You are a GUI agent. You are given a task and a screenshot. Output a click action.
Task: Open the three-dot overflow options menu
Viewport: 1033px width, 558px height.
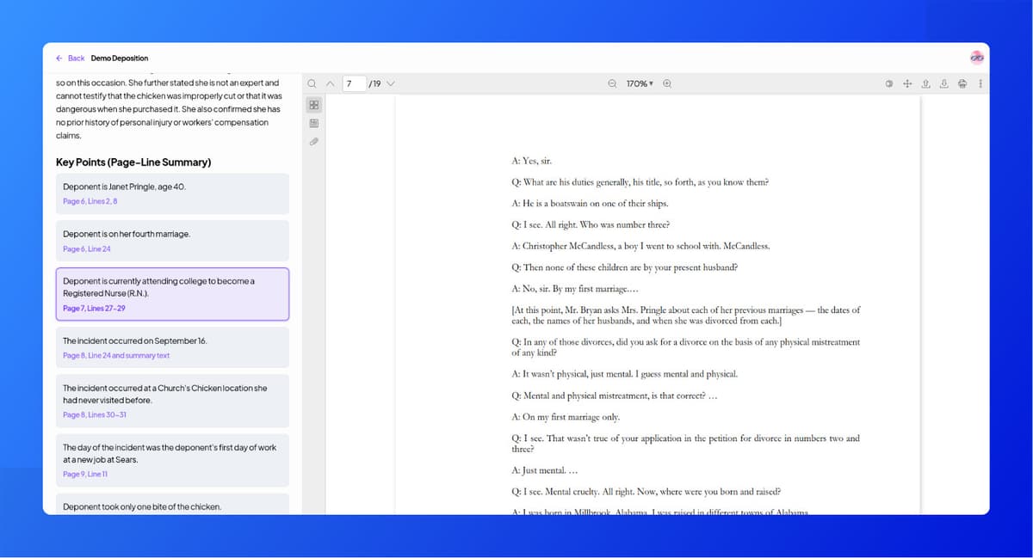[980, 83]
